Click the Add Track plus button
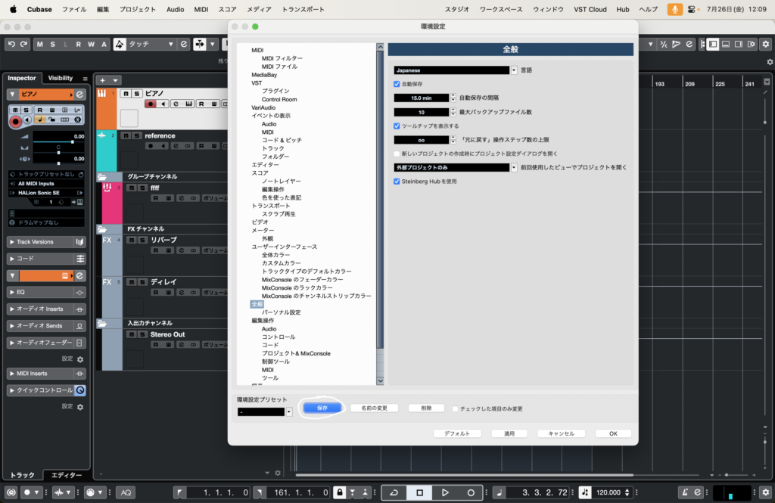 pos(103,80)
